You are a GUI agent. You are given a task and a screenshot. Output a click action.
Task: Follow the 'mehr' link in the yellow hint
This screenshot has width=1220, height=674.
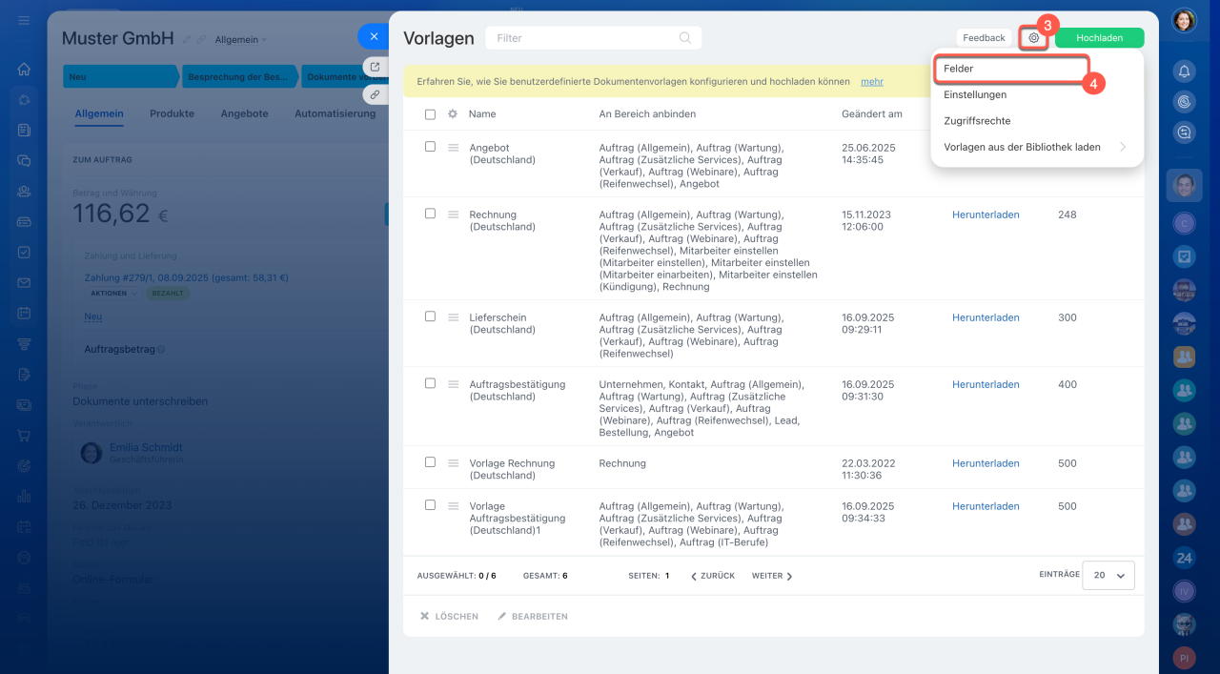(871, 82)
